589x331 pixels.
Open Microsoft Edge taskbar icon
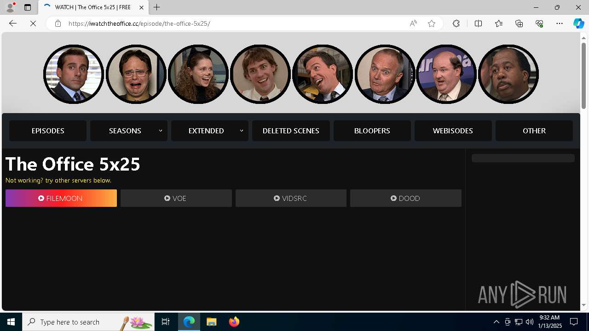pos(189,322)
